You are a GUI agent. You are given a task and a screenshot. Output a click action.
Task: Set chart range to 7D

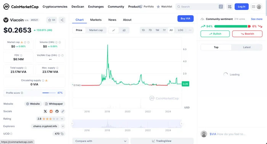click(150, 30)
